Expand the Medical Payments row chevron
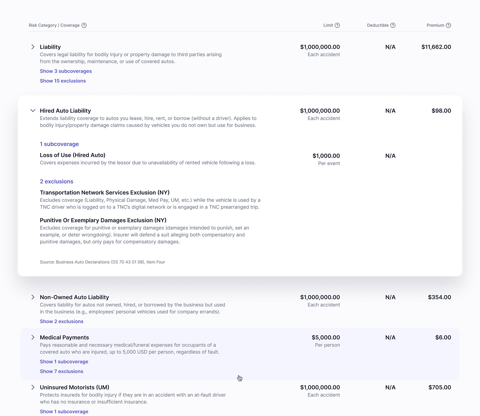 tap(33, 337)
